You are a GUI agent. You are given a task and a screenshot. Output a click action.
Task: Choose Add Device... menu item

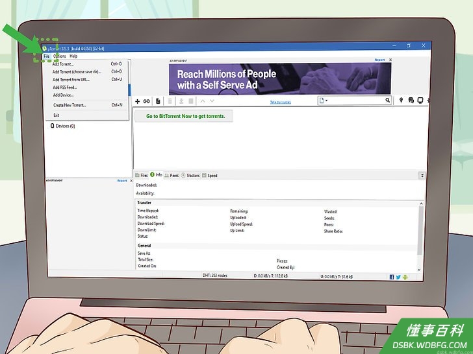(x=87, y=95)
